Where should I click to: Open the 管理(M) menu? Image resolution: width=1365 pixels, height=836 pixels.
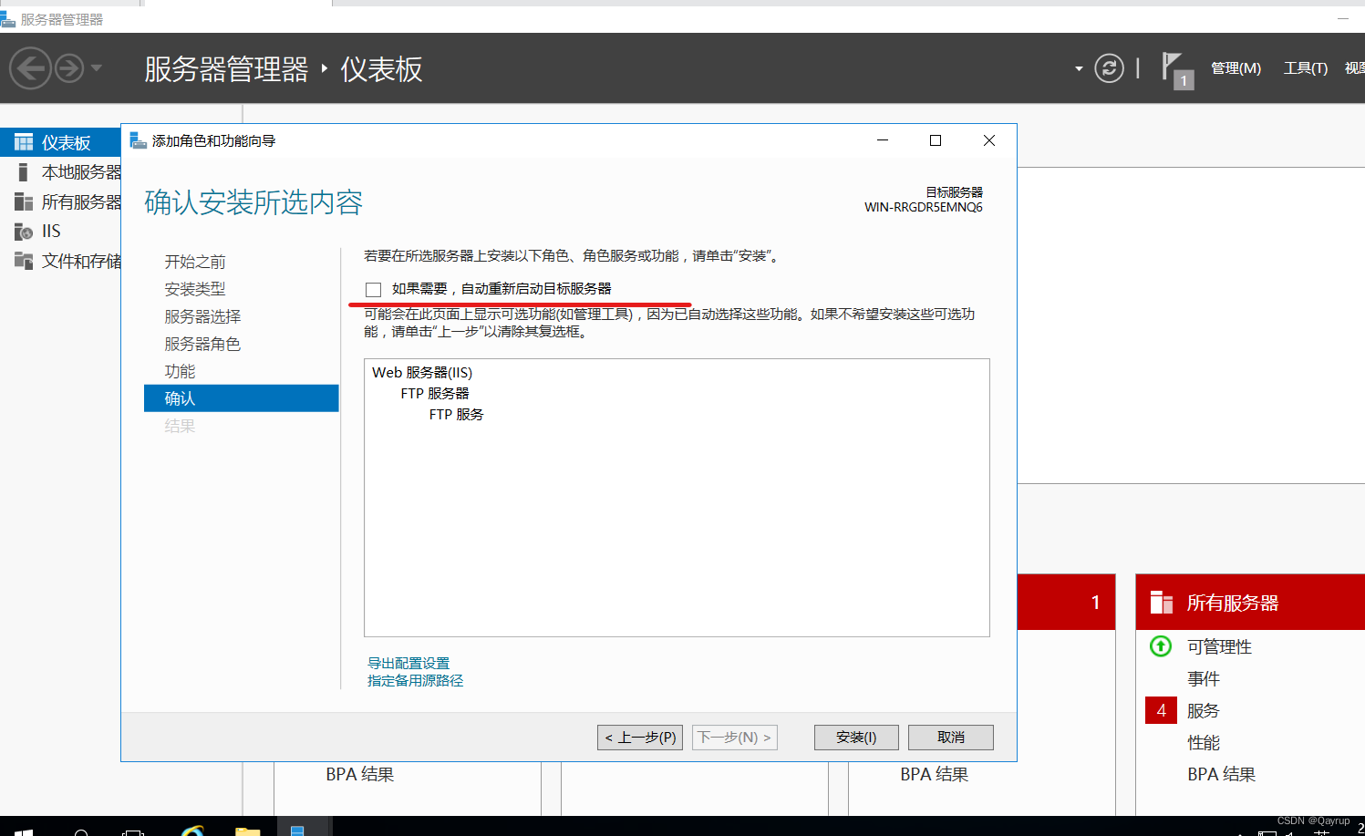(x=1236, y=67)
